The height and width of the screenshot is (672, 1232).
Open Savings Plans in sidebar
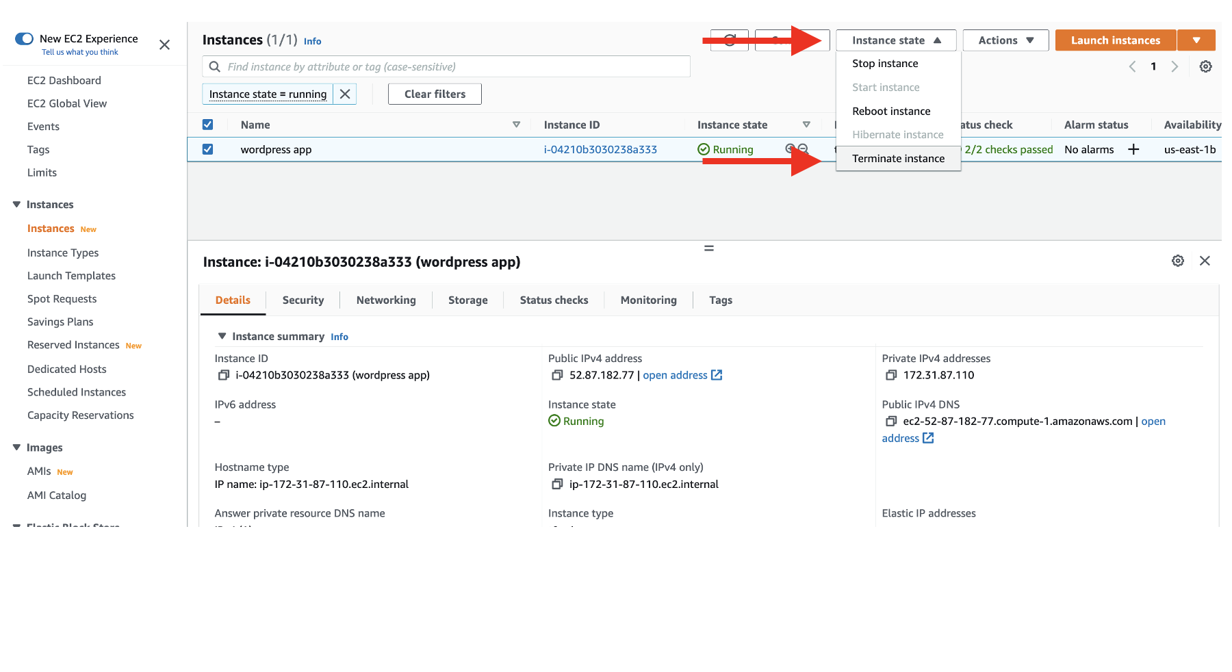coord(60,322)
